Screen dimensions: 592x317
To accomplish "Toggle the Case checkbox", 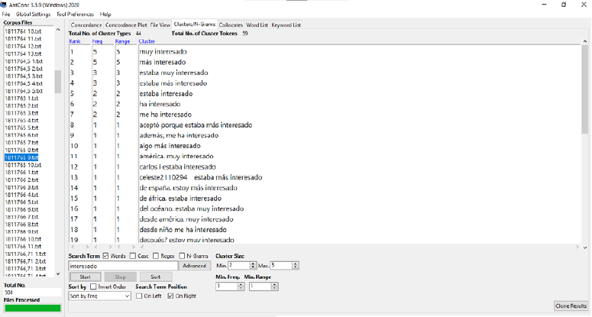I will [x=133, y=256].
